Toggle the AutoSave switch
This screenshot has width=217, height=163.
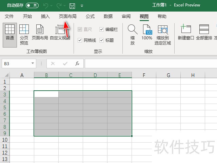pyautogui.click(x=32, y=5)
